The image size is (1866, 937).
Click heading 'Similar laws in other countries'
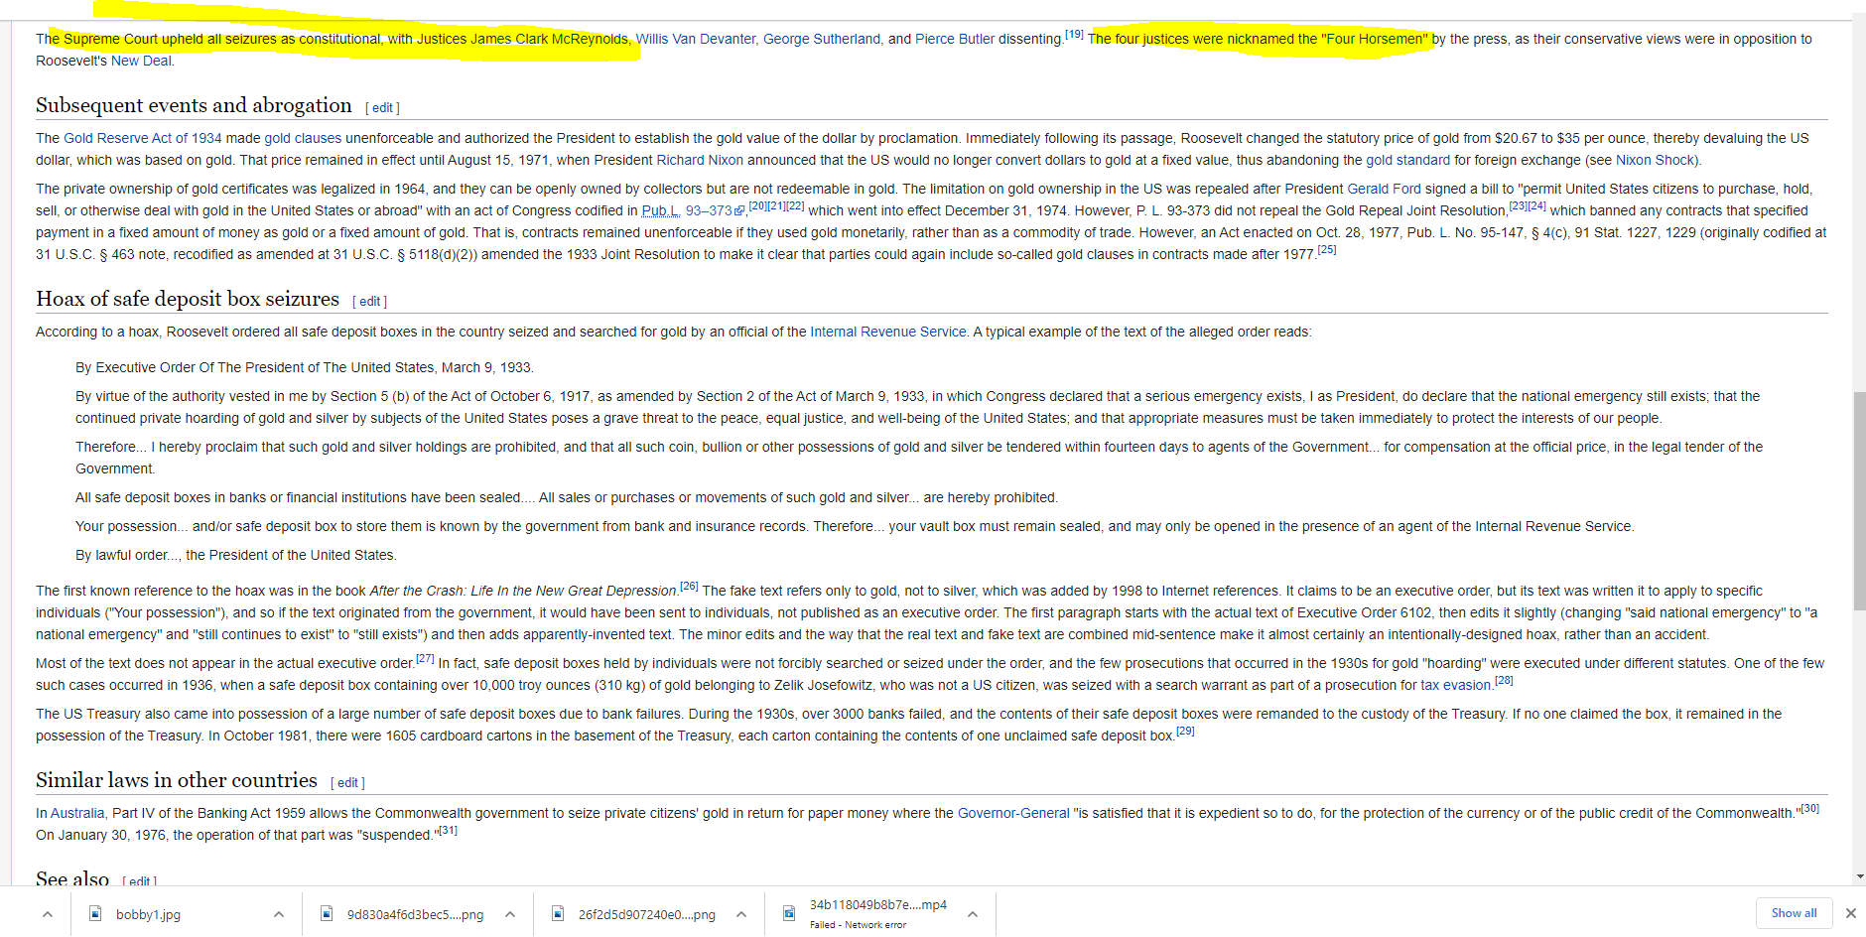point(177,780)
